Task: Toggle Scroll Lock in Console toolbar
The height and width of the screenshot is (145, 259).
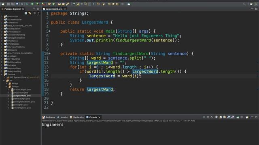Action: point(221,117)
